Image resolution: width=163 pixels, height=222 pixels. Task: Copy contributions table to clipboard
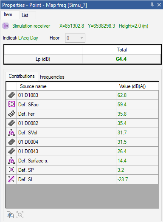10,215
